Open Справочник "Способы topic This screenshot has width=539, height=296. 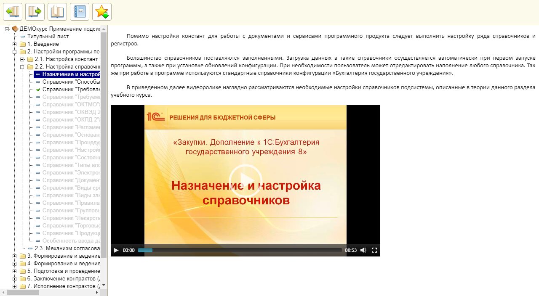tap(71, 82)
